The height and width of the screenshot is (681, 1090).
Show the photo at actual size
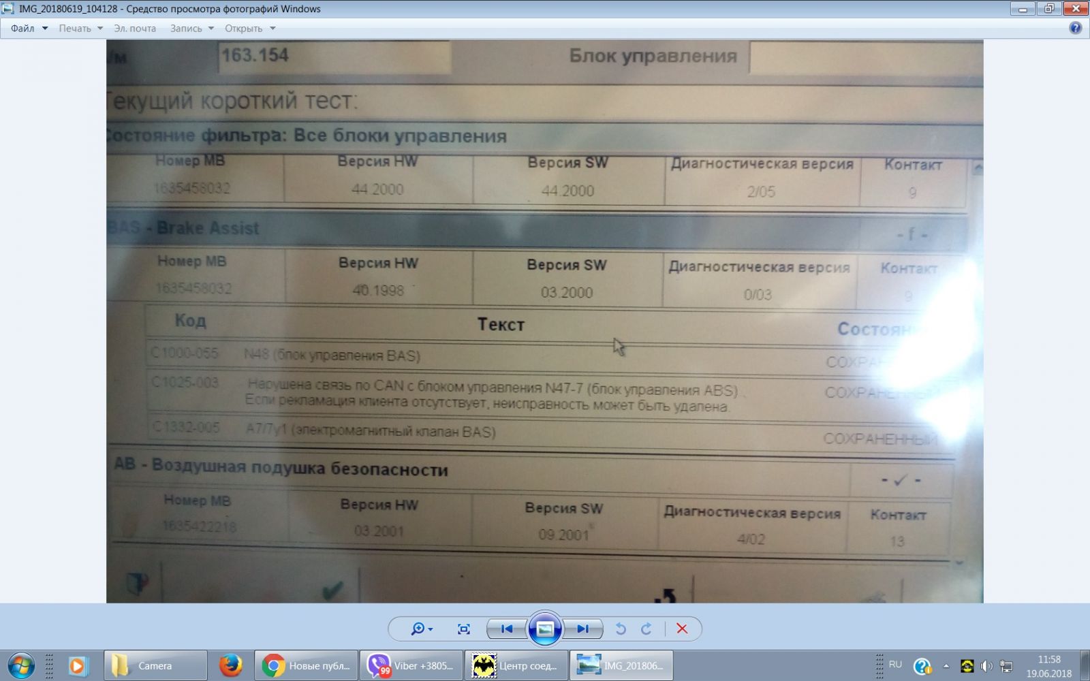coord(464,629)
